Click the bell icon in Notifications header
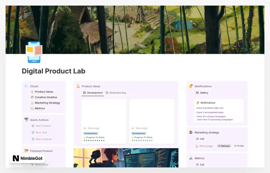This screenshot has height=173, width=270. pos(191,86)
